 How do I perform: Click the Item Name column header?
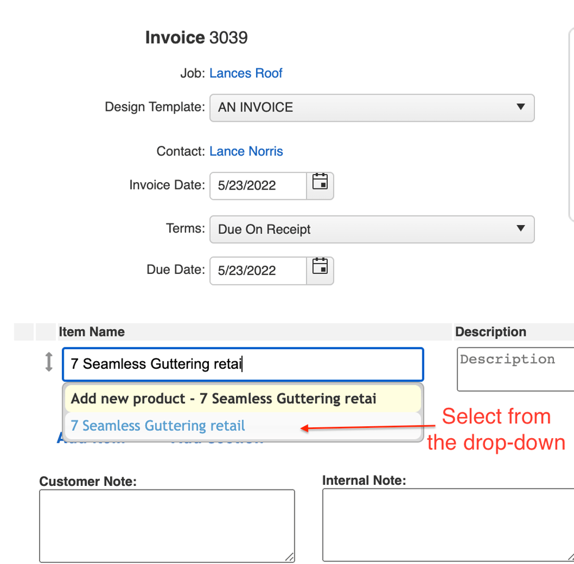pyautogui.click(x=91, y=332)
